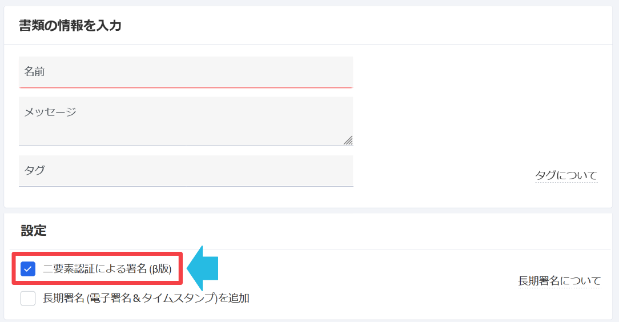
Task: Click the タグ placeholder text
Action: 34,170
